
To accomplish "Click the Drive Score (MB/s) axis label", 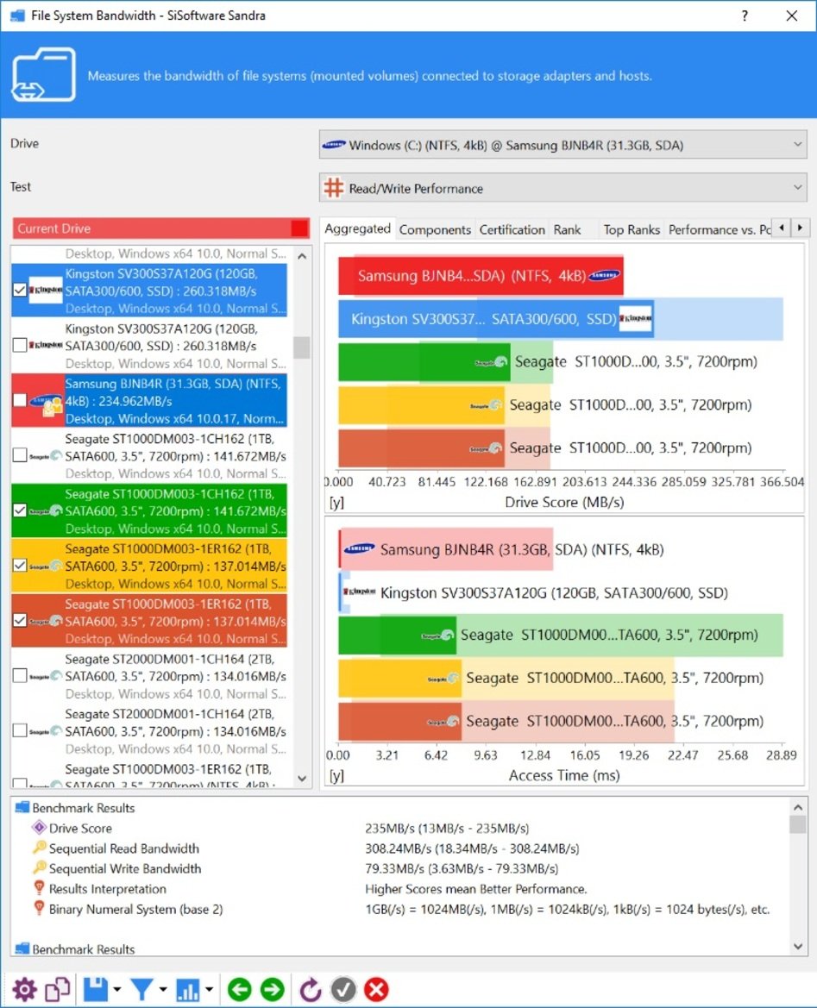I will pyautogui.click(x=564, y=502).
